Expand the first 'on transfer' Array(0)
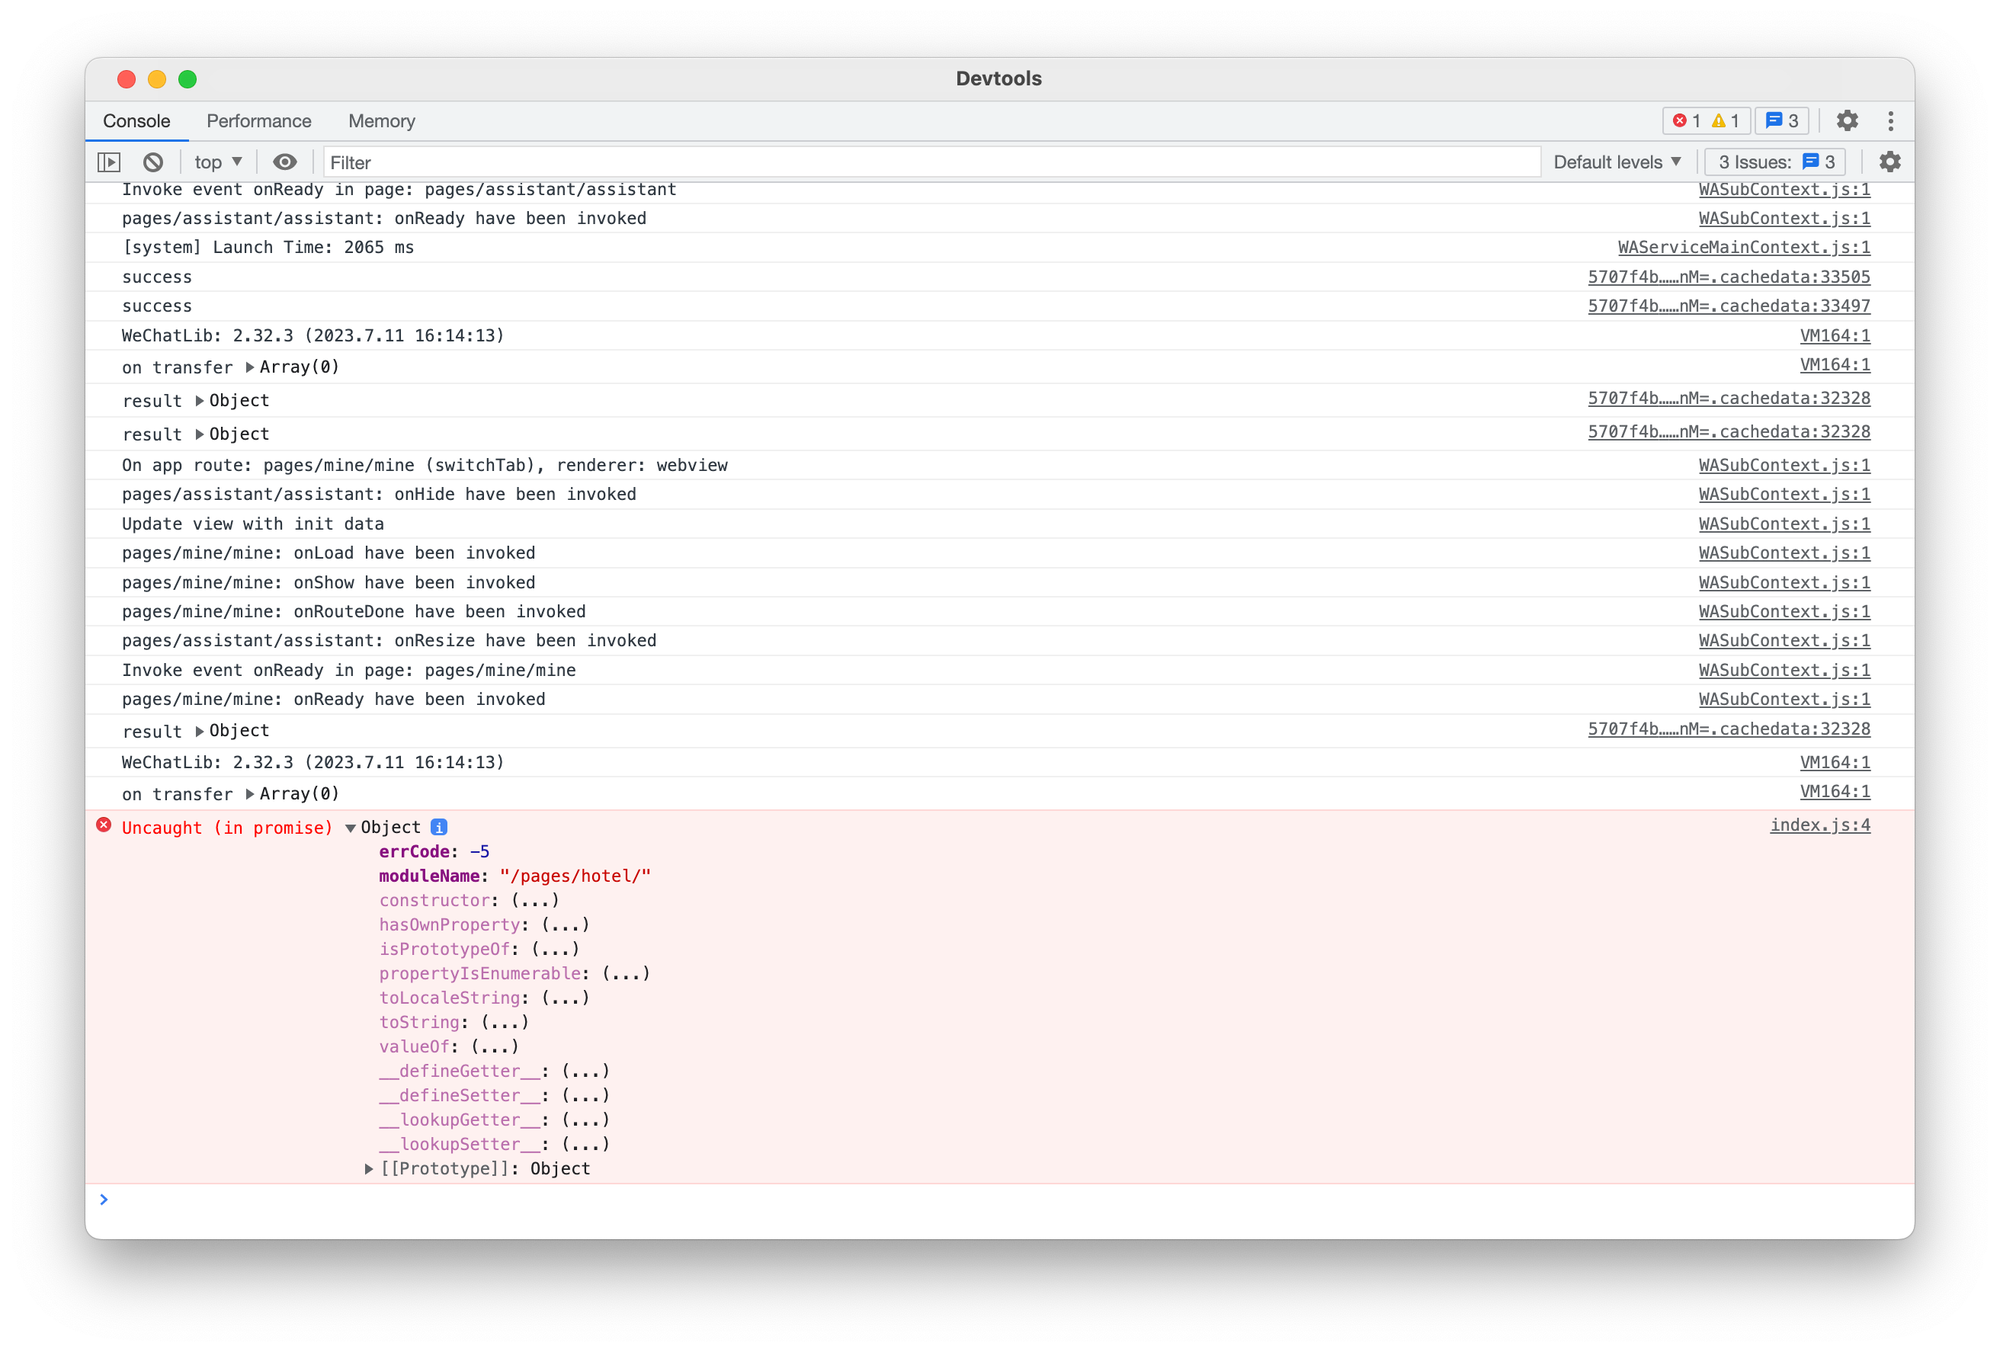 coord(249,367)
